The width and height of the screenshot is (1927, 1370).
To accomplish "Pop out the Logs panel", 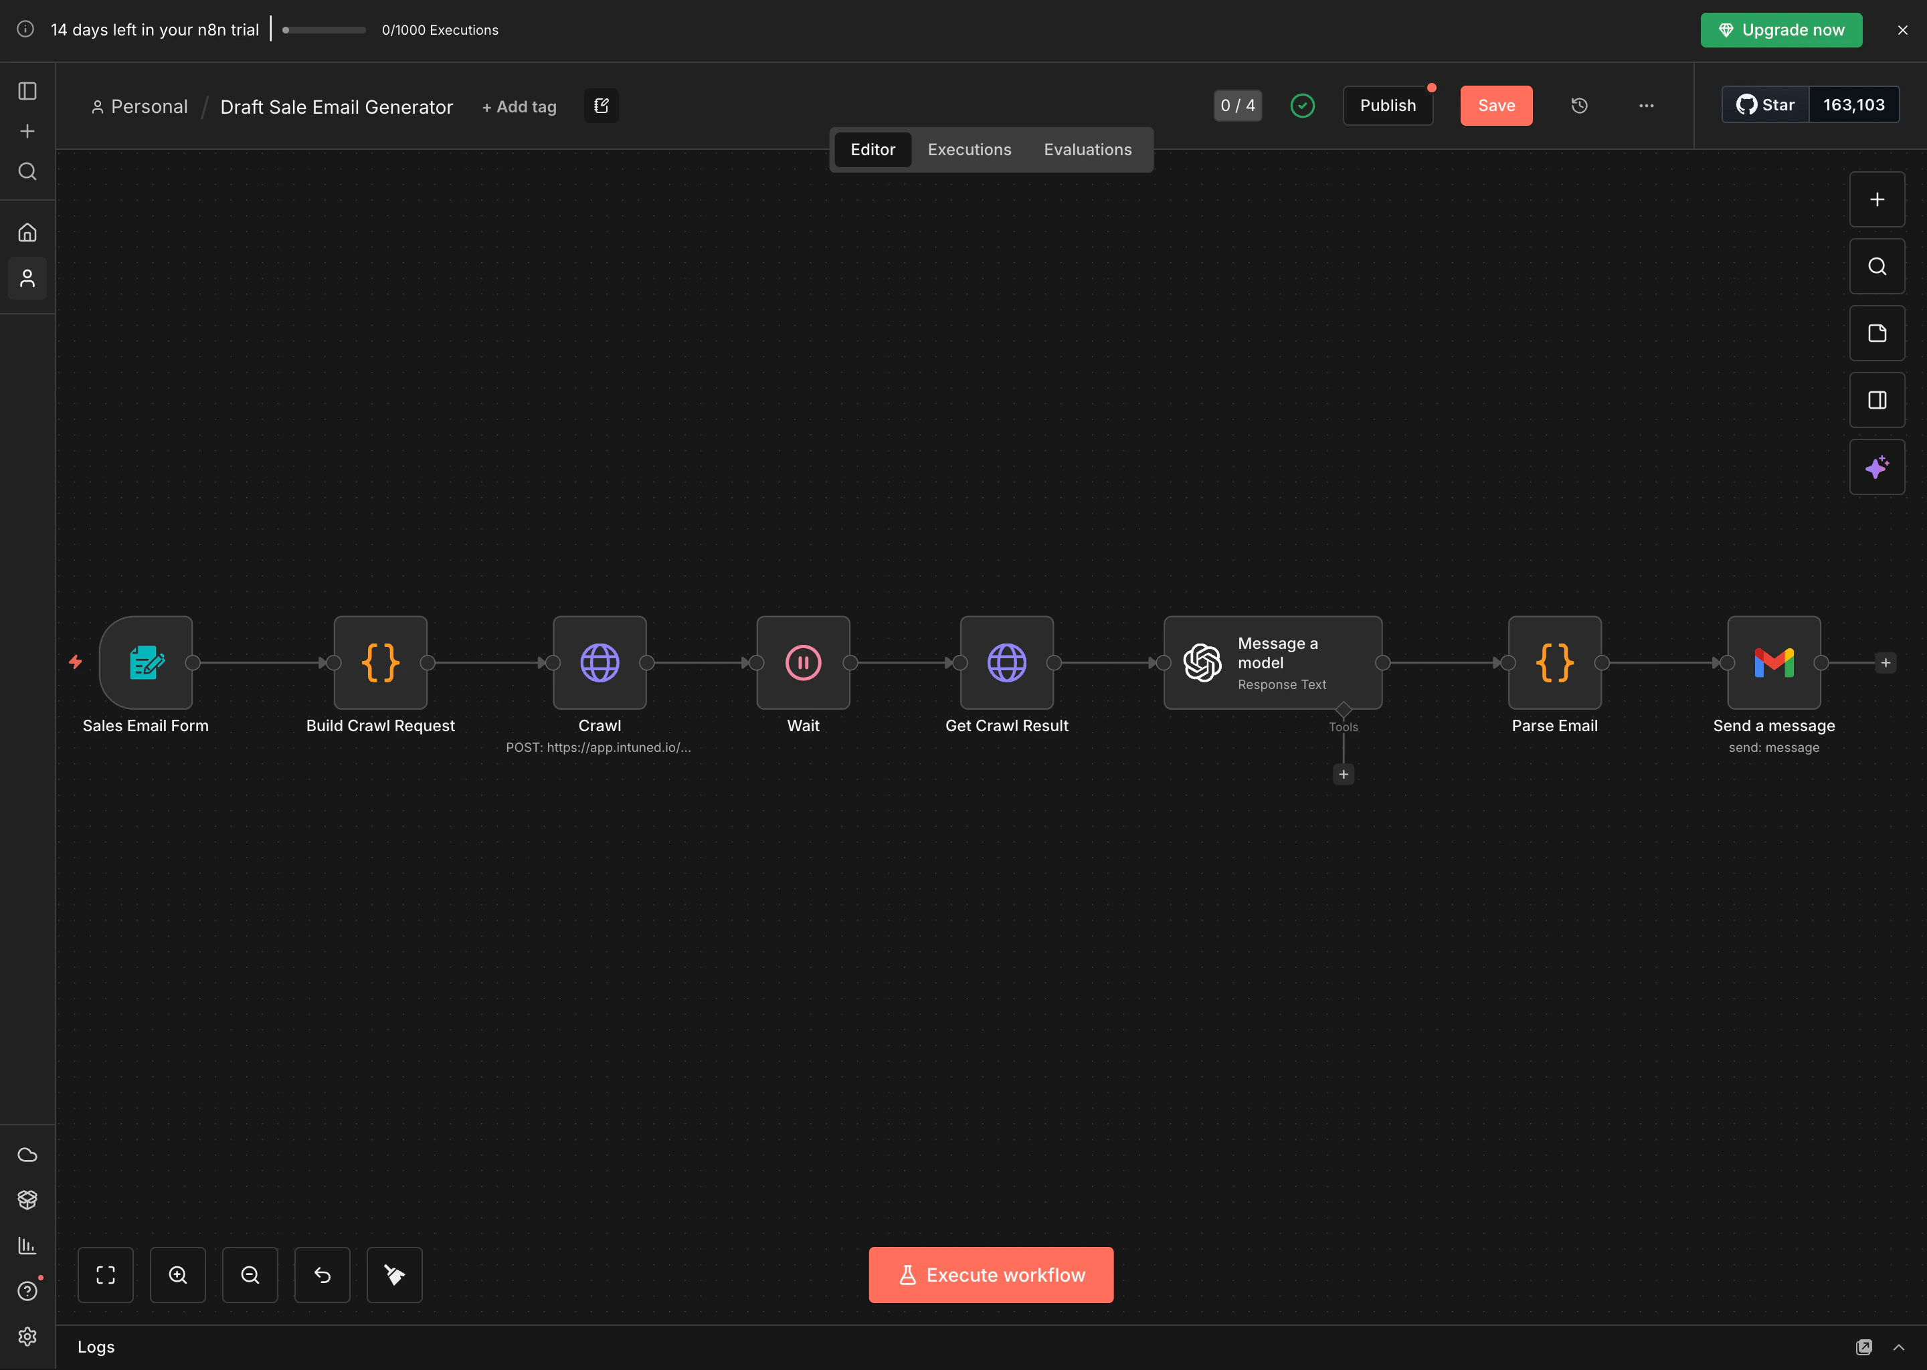I will [x=1863, y=1347].
